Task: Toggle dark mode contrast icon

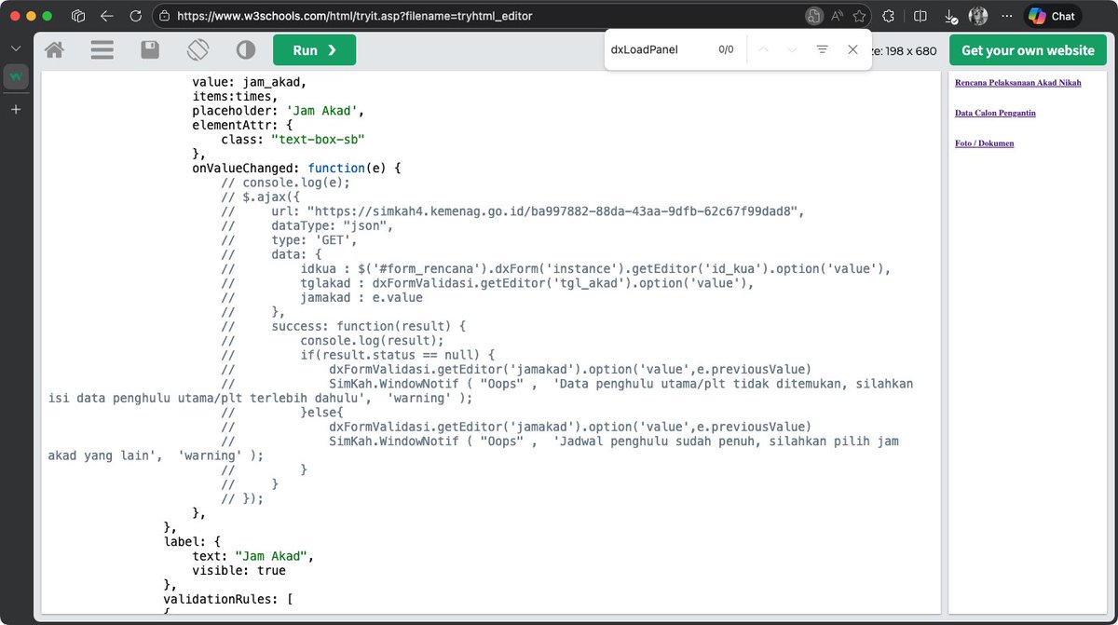Action: pyautogui.click(x=246, y=50)
